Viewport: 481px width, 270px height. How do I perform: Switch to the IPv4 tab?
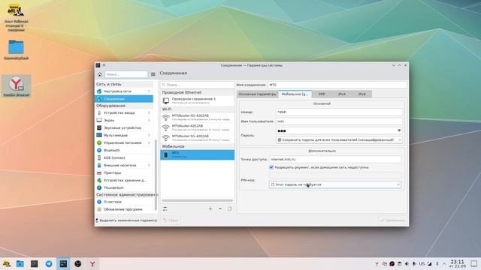tap(342, 94)
